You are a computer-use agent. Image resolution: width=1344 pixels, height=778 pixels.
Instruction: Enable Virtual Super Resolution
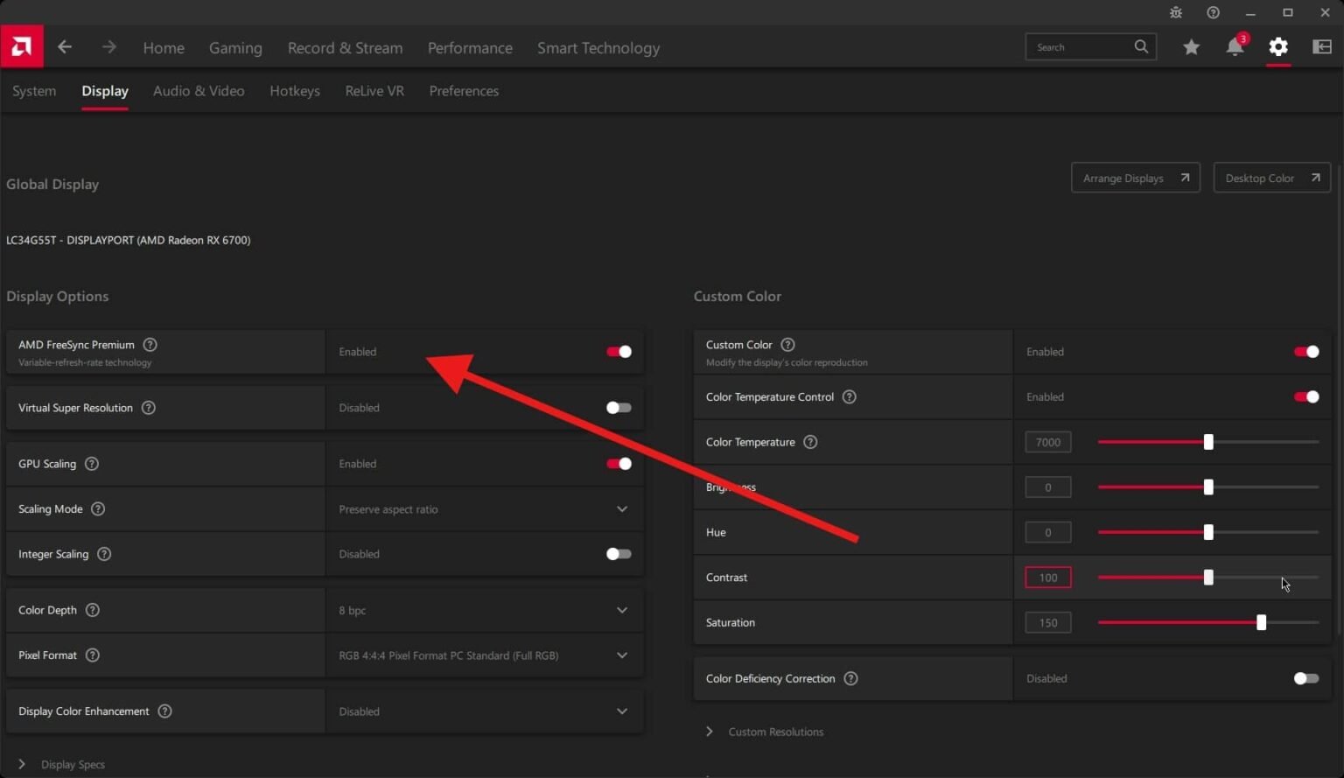(x=618, y=407)
